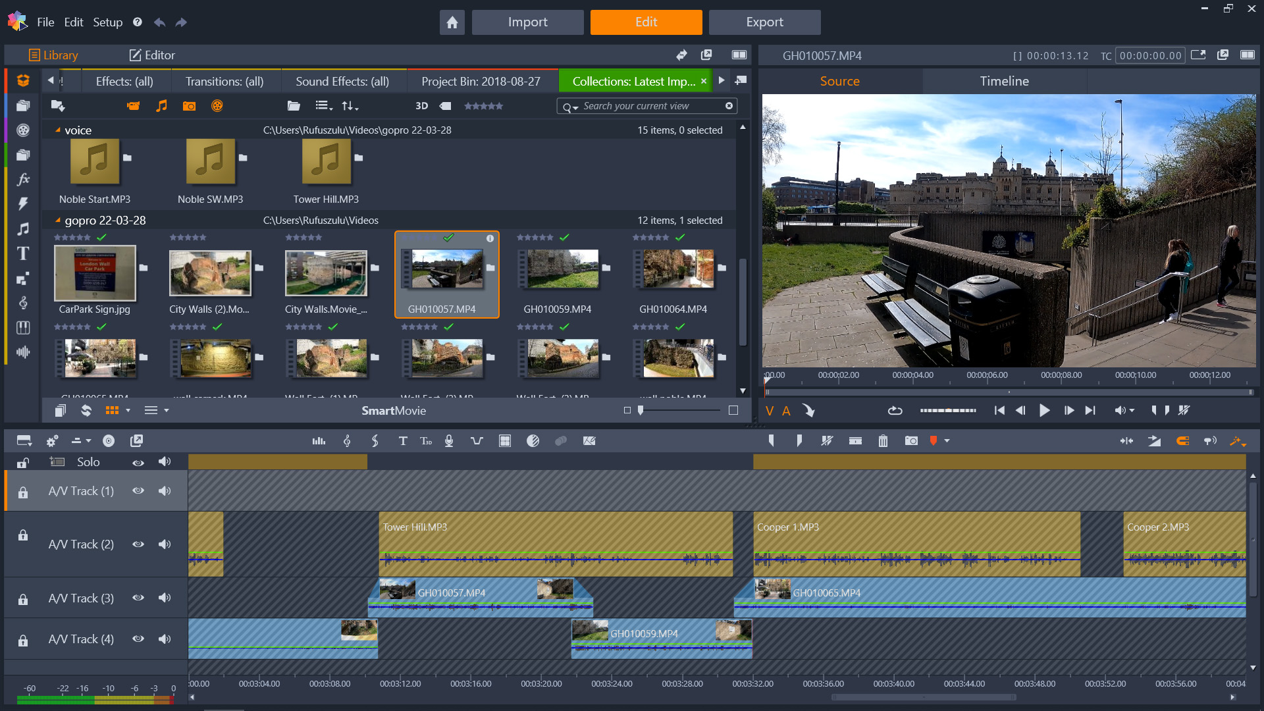Play the source clip
This screenshot has width=1264, height=711.
pos(1044,410)
